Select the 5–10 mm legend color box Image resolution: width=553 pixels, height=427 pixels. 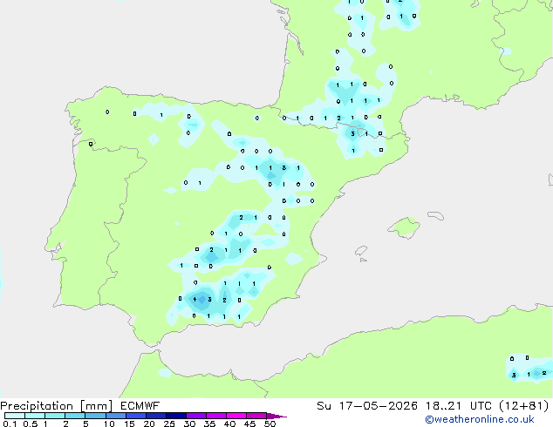(95, 416)
